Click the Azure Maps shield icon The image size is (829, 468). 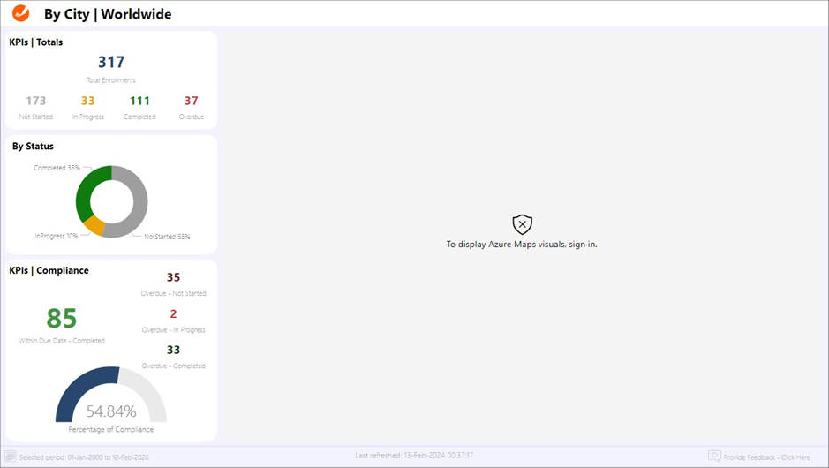(x=522, y=224)
